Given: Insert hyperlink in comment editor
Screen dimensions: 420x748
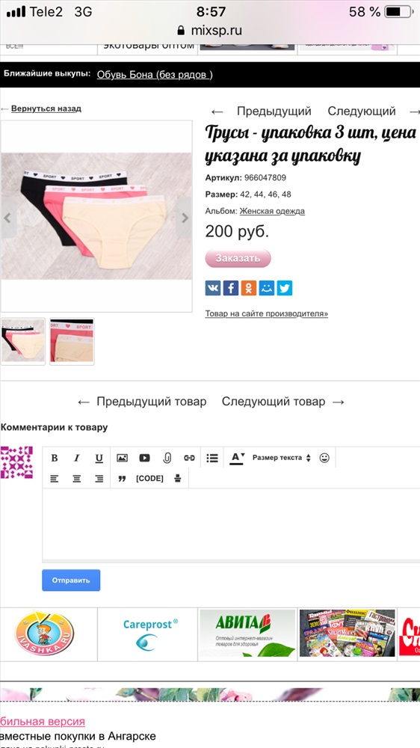Looking at the screenshot, I should pyautogui.click(x=189, y=458).
